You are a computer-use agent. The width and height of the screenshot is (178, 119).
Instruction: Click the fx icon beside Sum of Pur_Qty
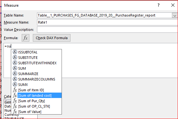pos(15,101)
